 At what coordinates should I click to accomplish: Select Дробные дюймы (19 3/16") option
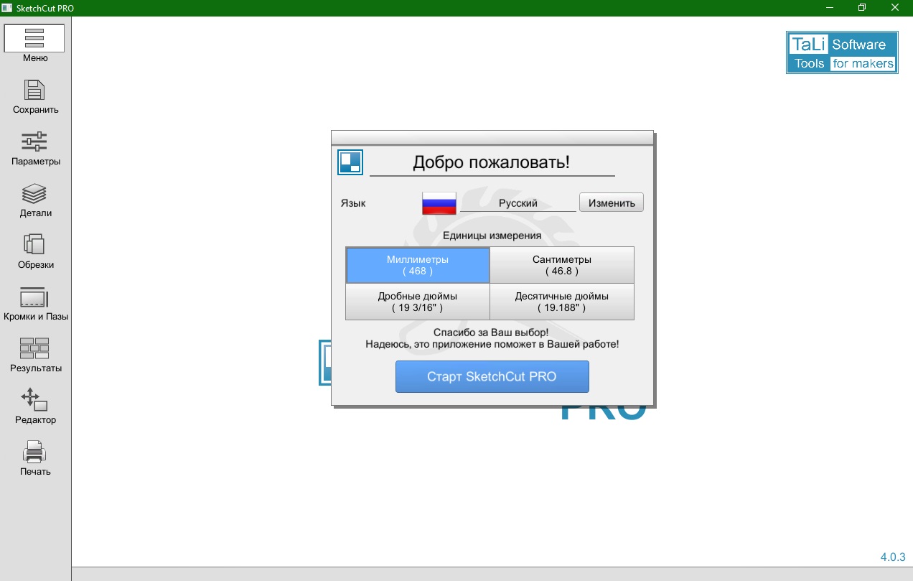pos(418,302)
